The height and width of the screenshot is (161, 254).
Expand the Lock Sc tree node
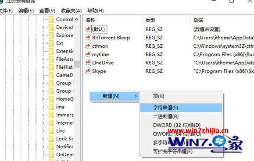[43, 139]
